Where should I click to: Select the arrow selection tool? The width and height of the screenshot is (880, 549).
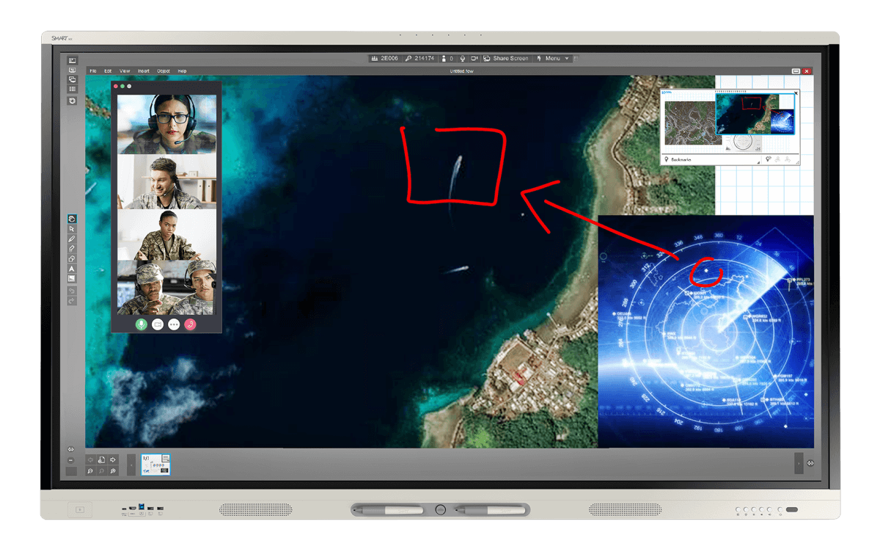pos(73,228)
